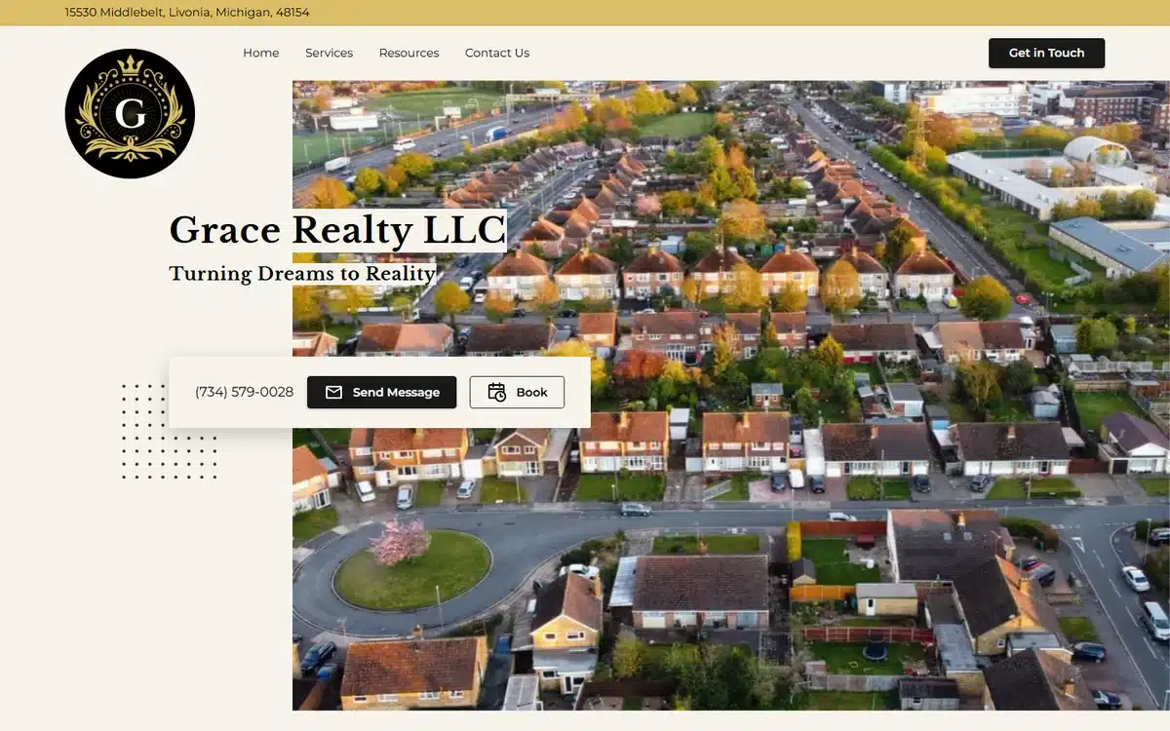This screenshot has width=1170, height=731.
Task: Go to the Contact Us page
Action: 497,53
